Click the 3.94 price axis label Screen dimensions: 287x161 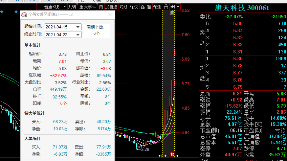coord(185,133)
